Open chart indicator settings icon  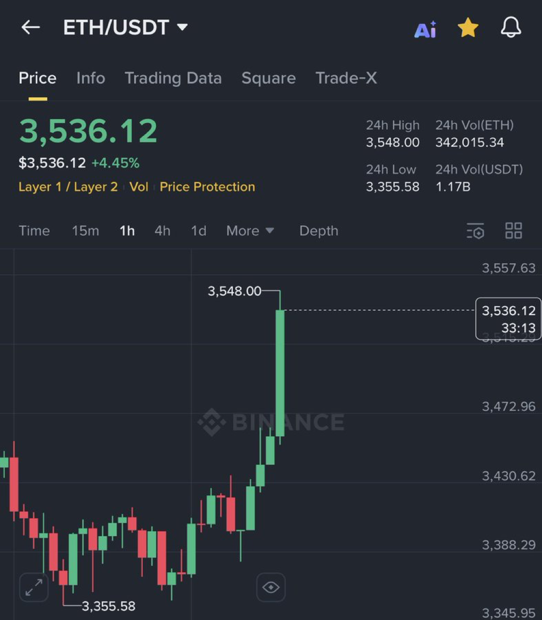point(475,231)
